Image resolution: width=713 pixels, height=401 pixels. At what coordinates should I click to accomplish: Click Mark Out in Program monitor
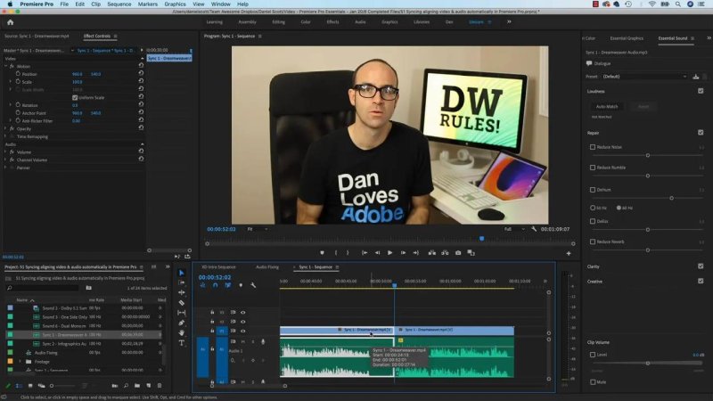pos(348,253)
